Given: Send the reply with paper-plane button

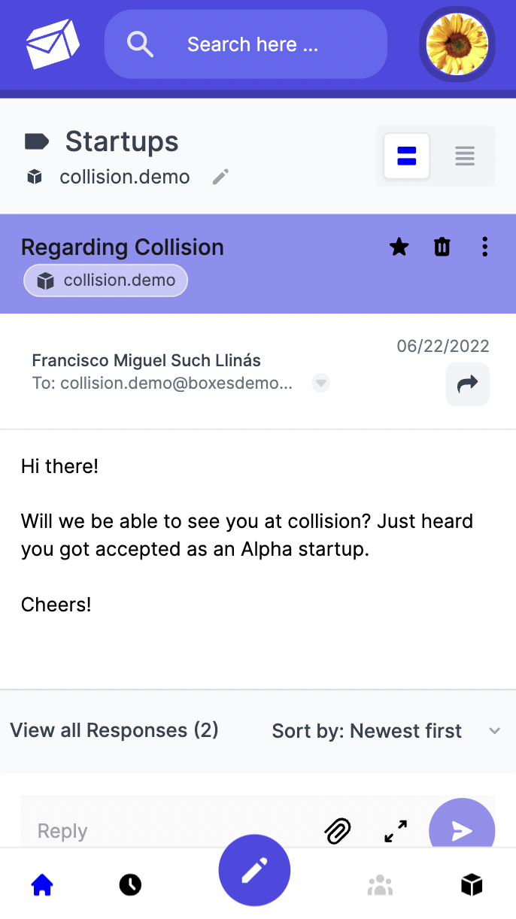Looking at the screenshot, I should [x=461, y=830].
